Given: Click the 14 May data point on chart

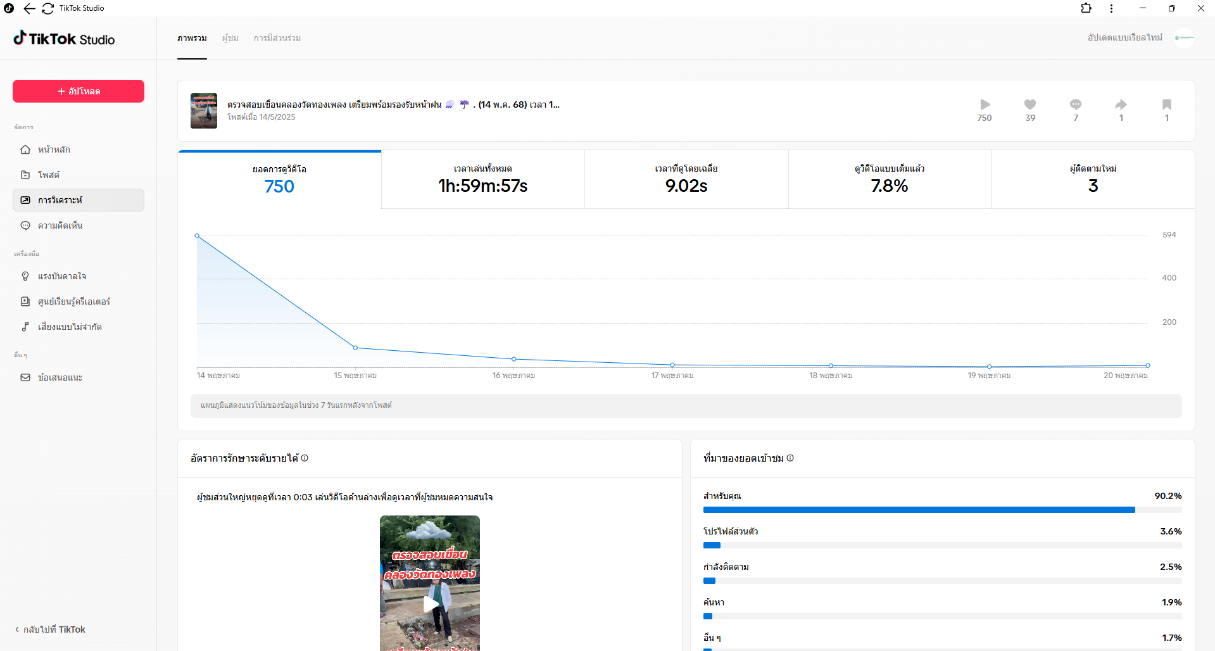Looking at the screenshot, I should (x=197, y=236).
